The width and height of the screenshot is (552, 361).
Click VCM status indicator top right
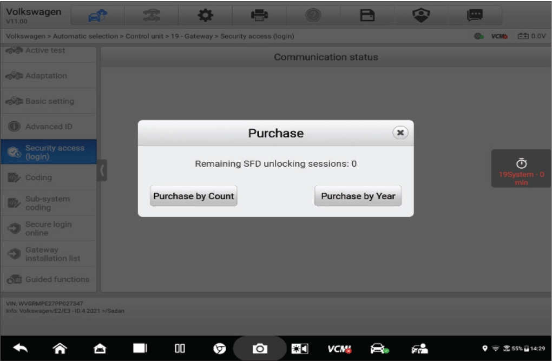coord(499,36)
